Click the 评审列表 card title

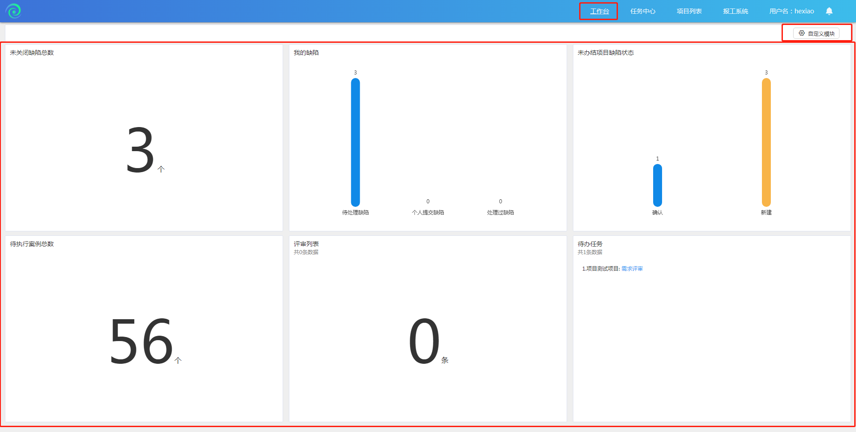pyautogui.click(x=306, y=244)
